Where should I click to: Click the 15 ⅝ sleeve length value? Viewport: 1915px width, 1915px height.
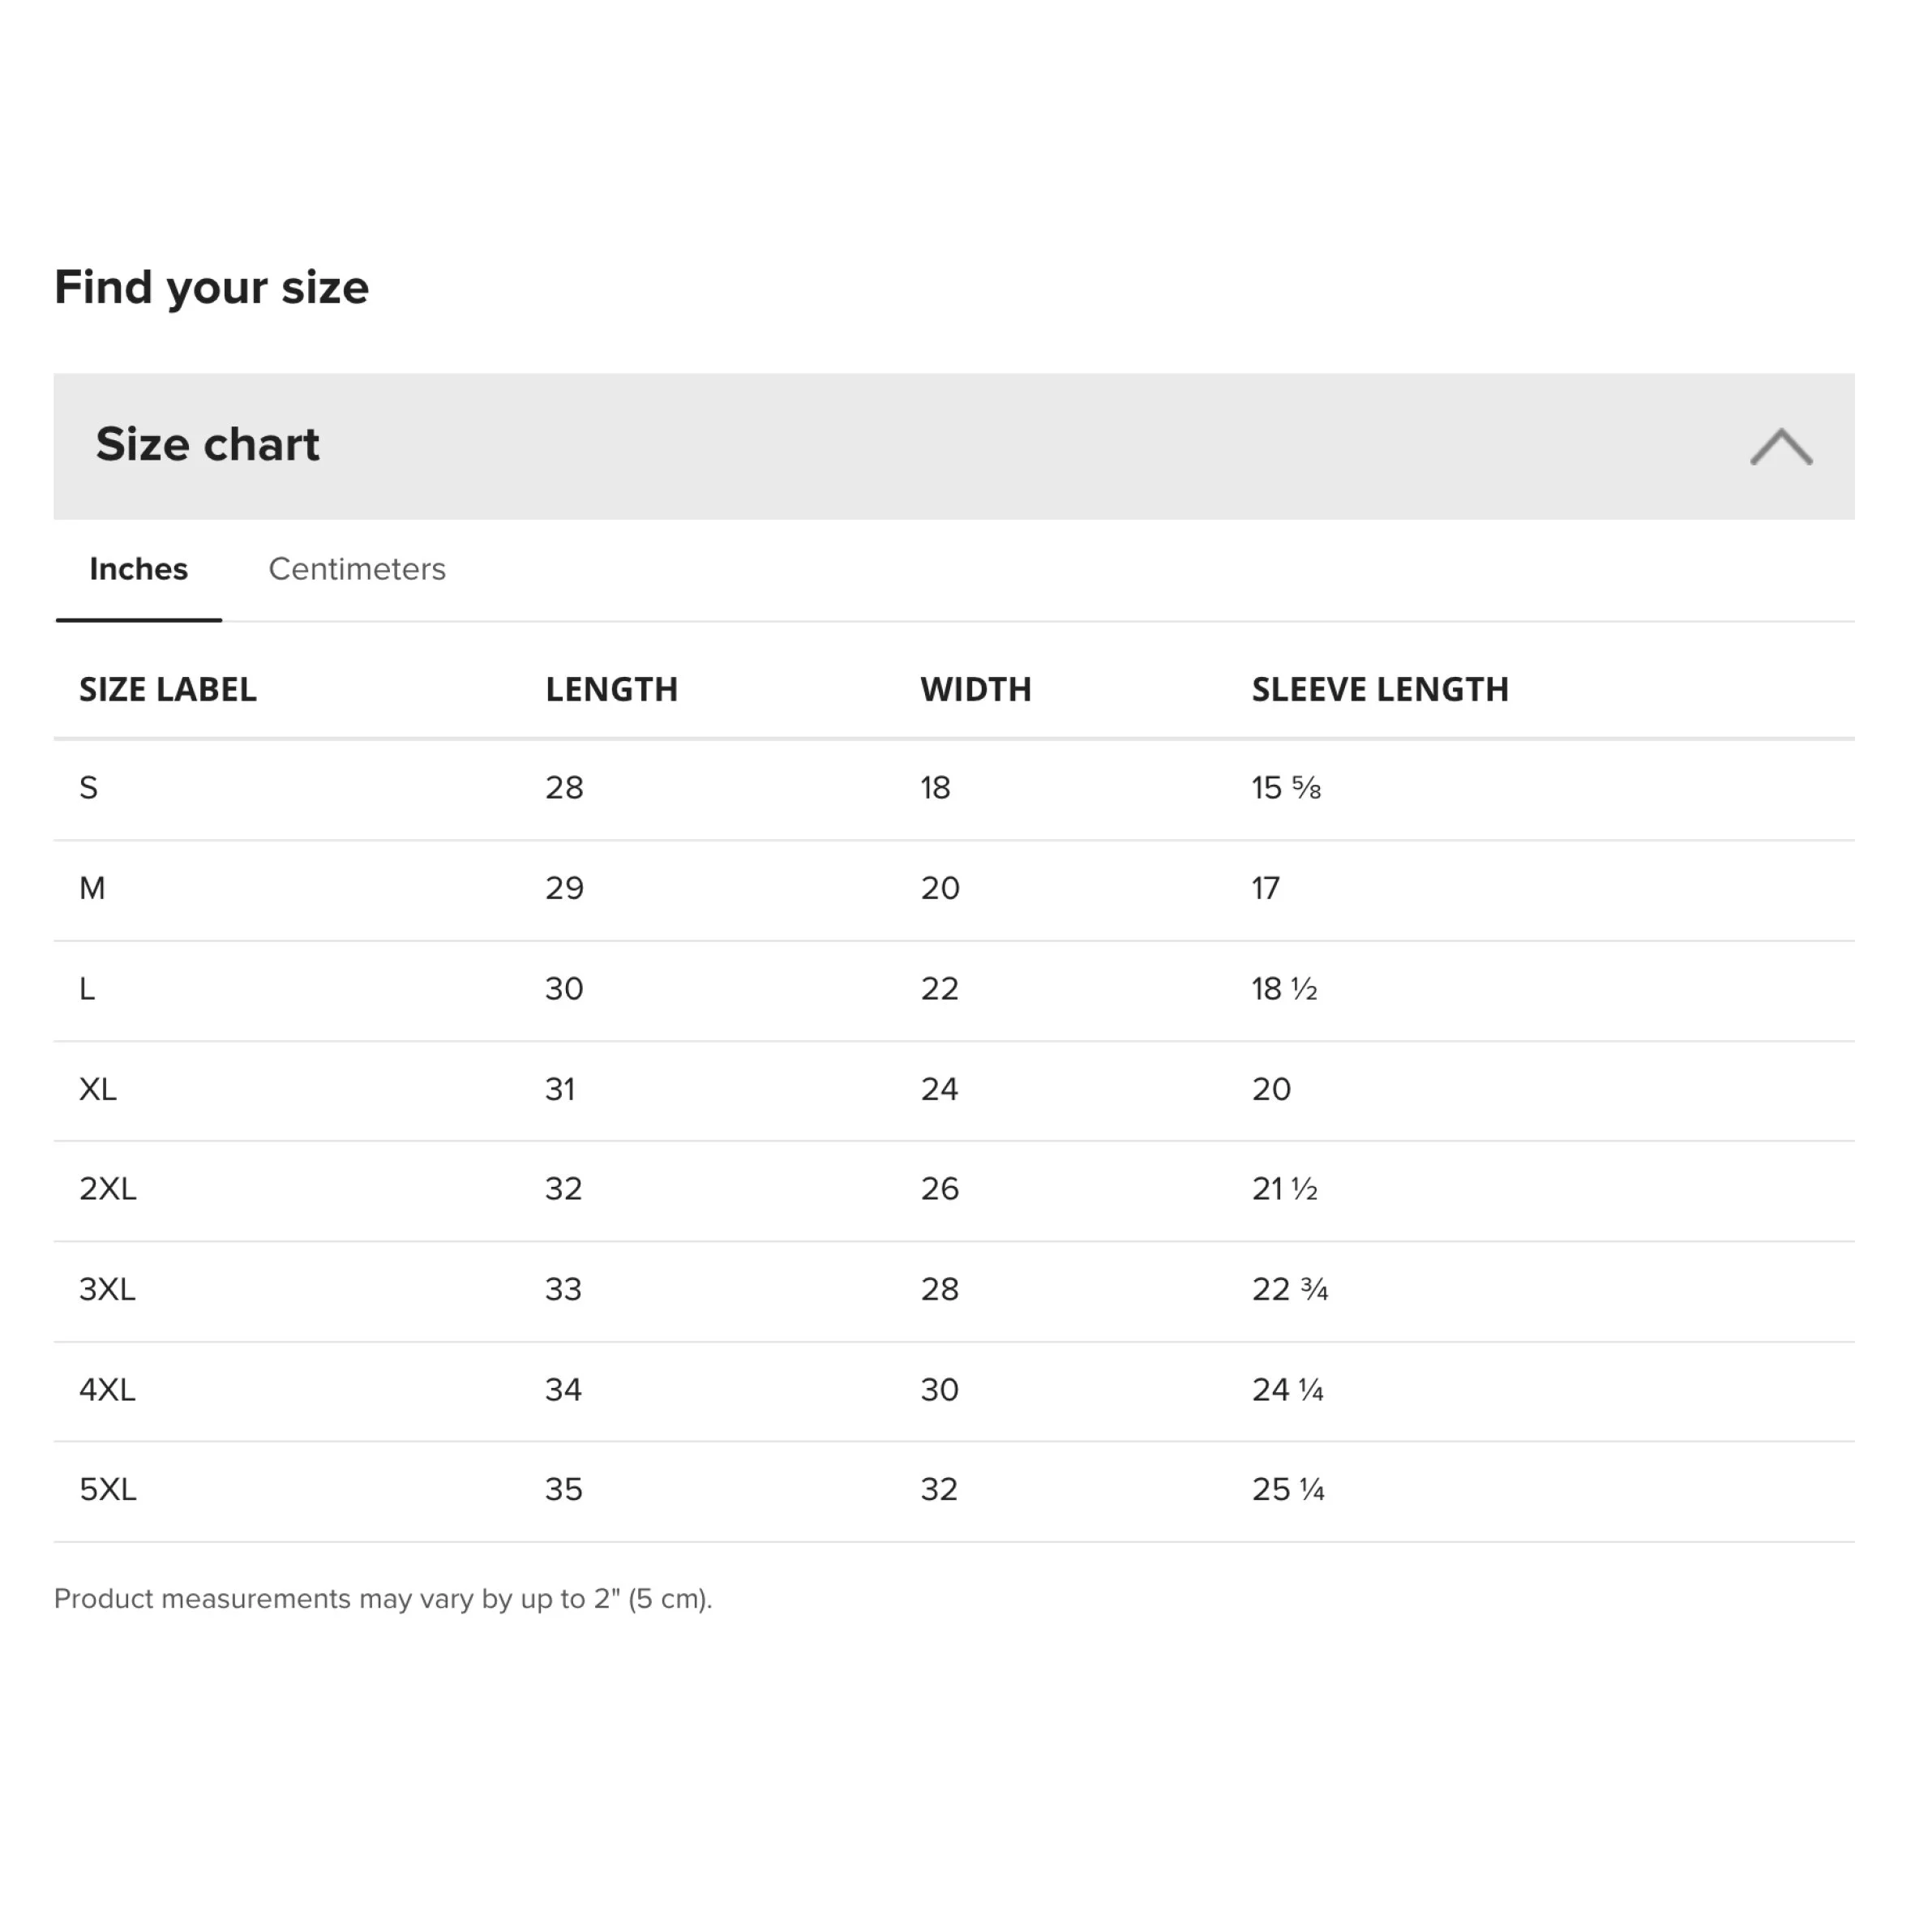point(1286,788)
